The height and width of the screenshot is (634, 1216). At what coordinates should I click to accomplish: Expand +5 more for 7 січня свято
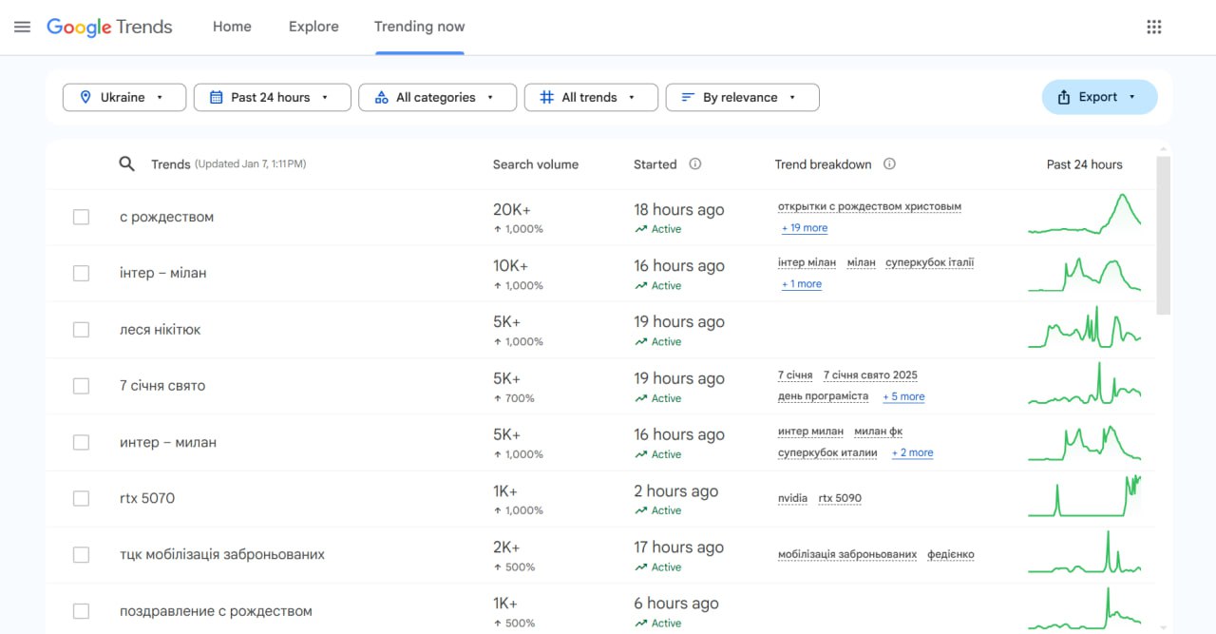click(x=903, y=396)
